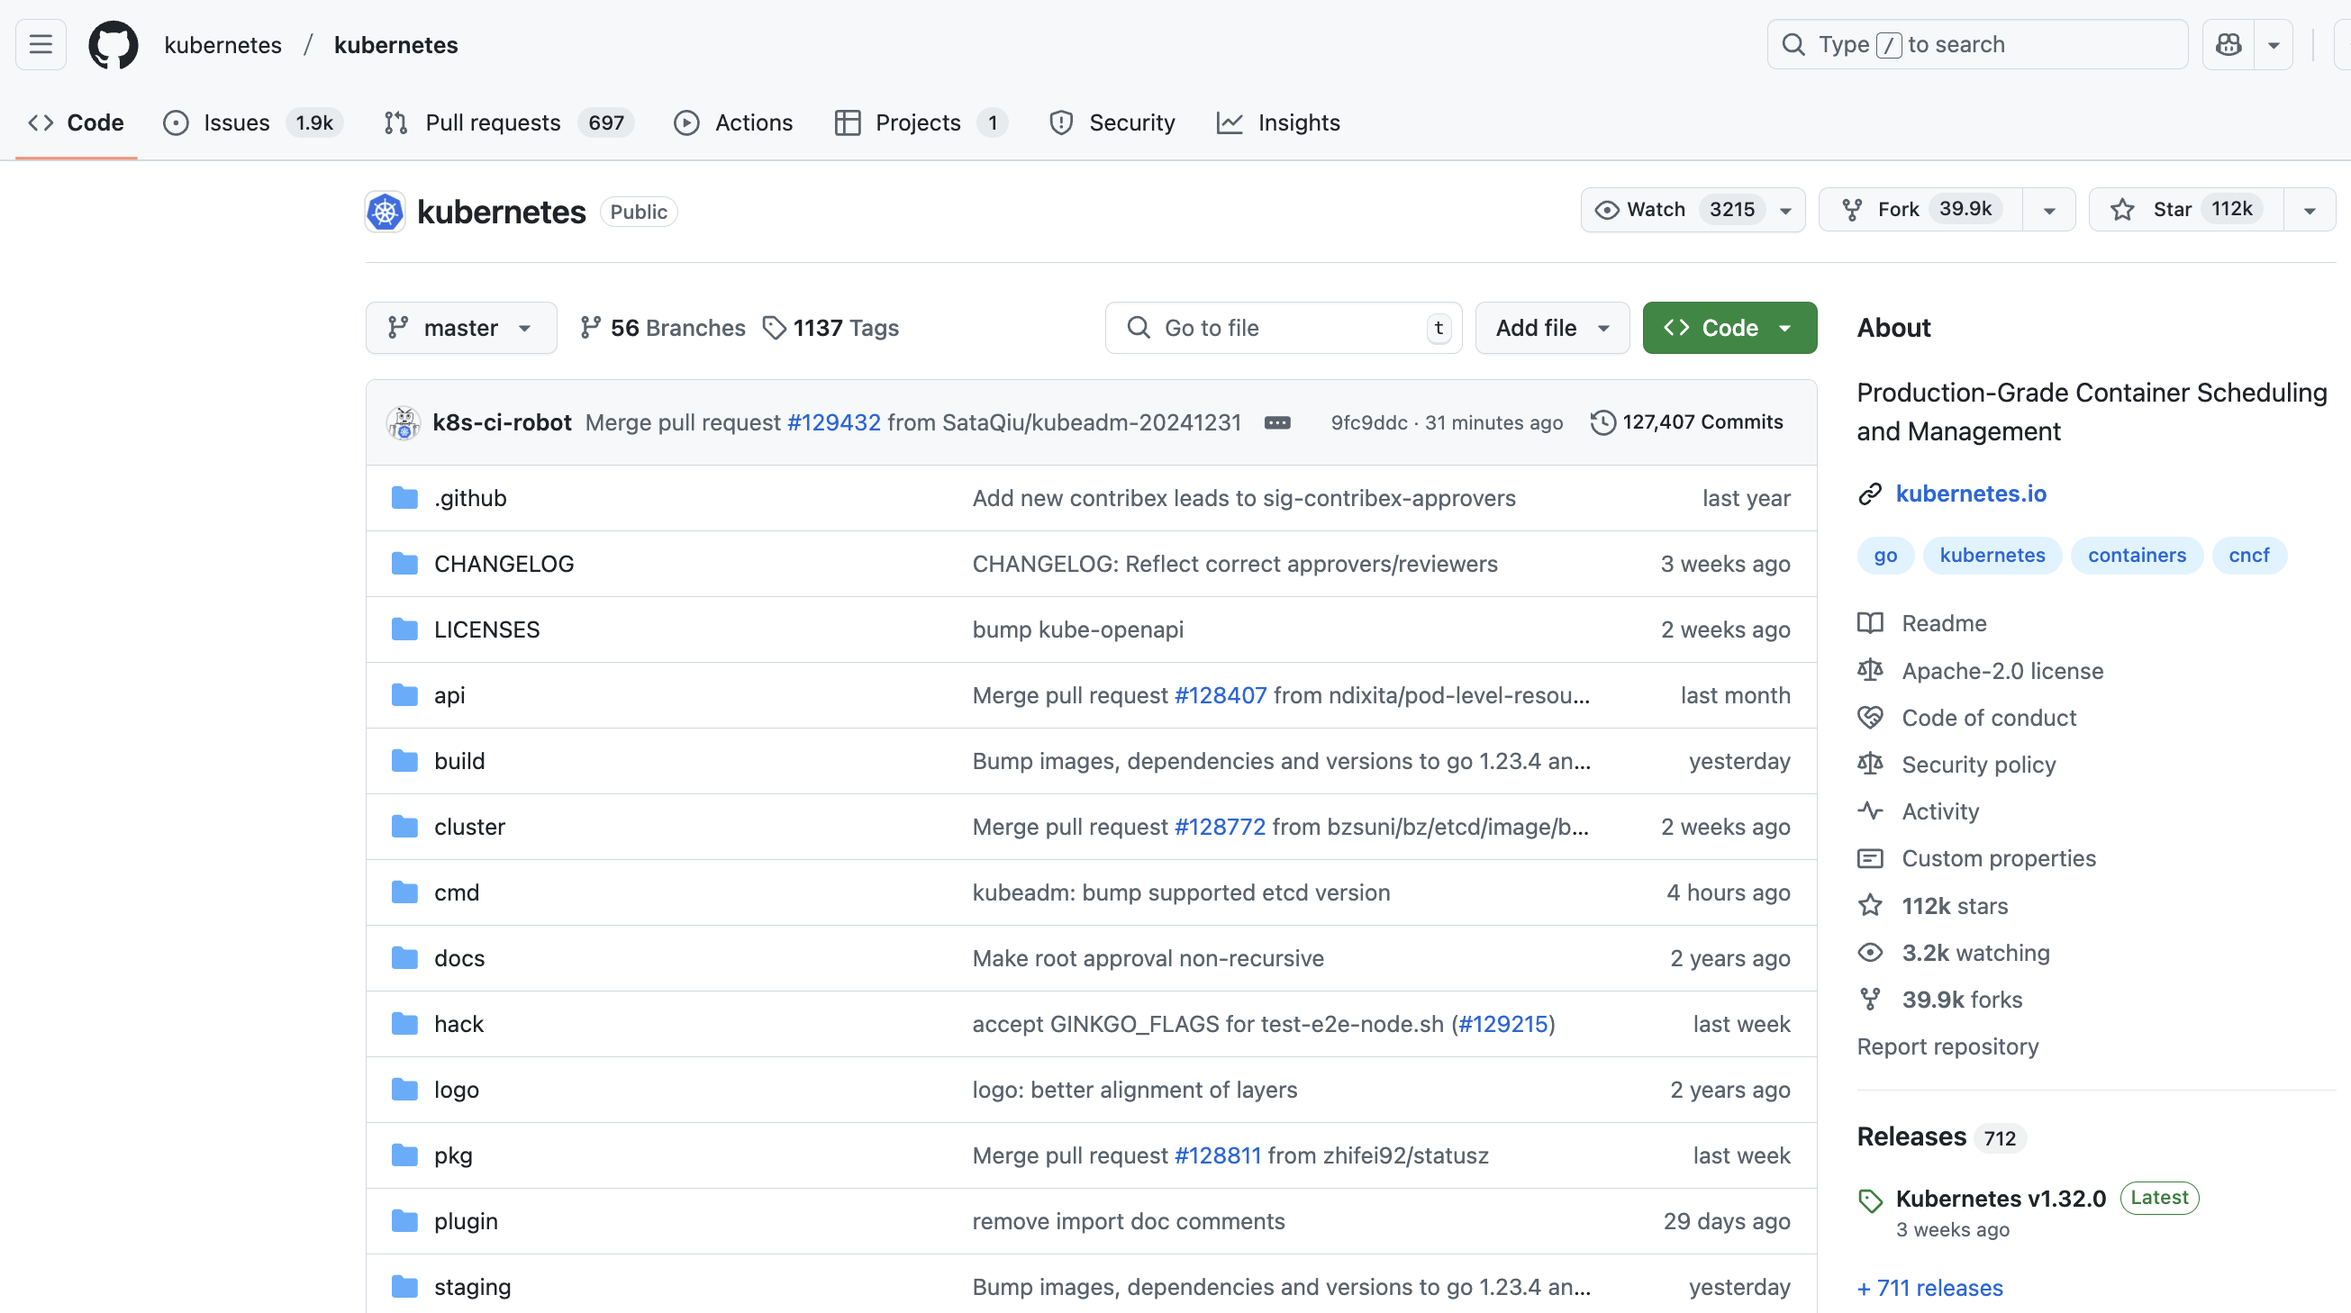Go to GitHub home via Octocat logo
The width and height of the screenshot is (2351, 1313).
(x=113, y=44)
